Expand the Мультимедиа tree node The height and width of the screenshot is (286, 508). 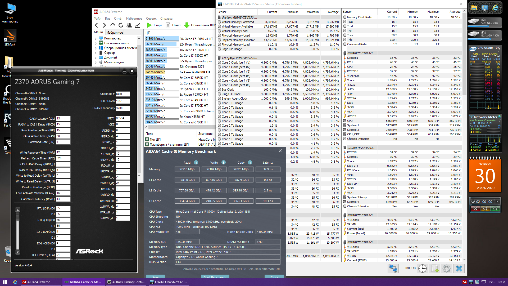point(96,62)
